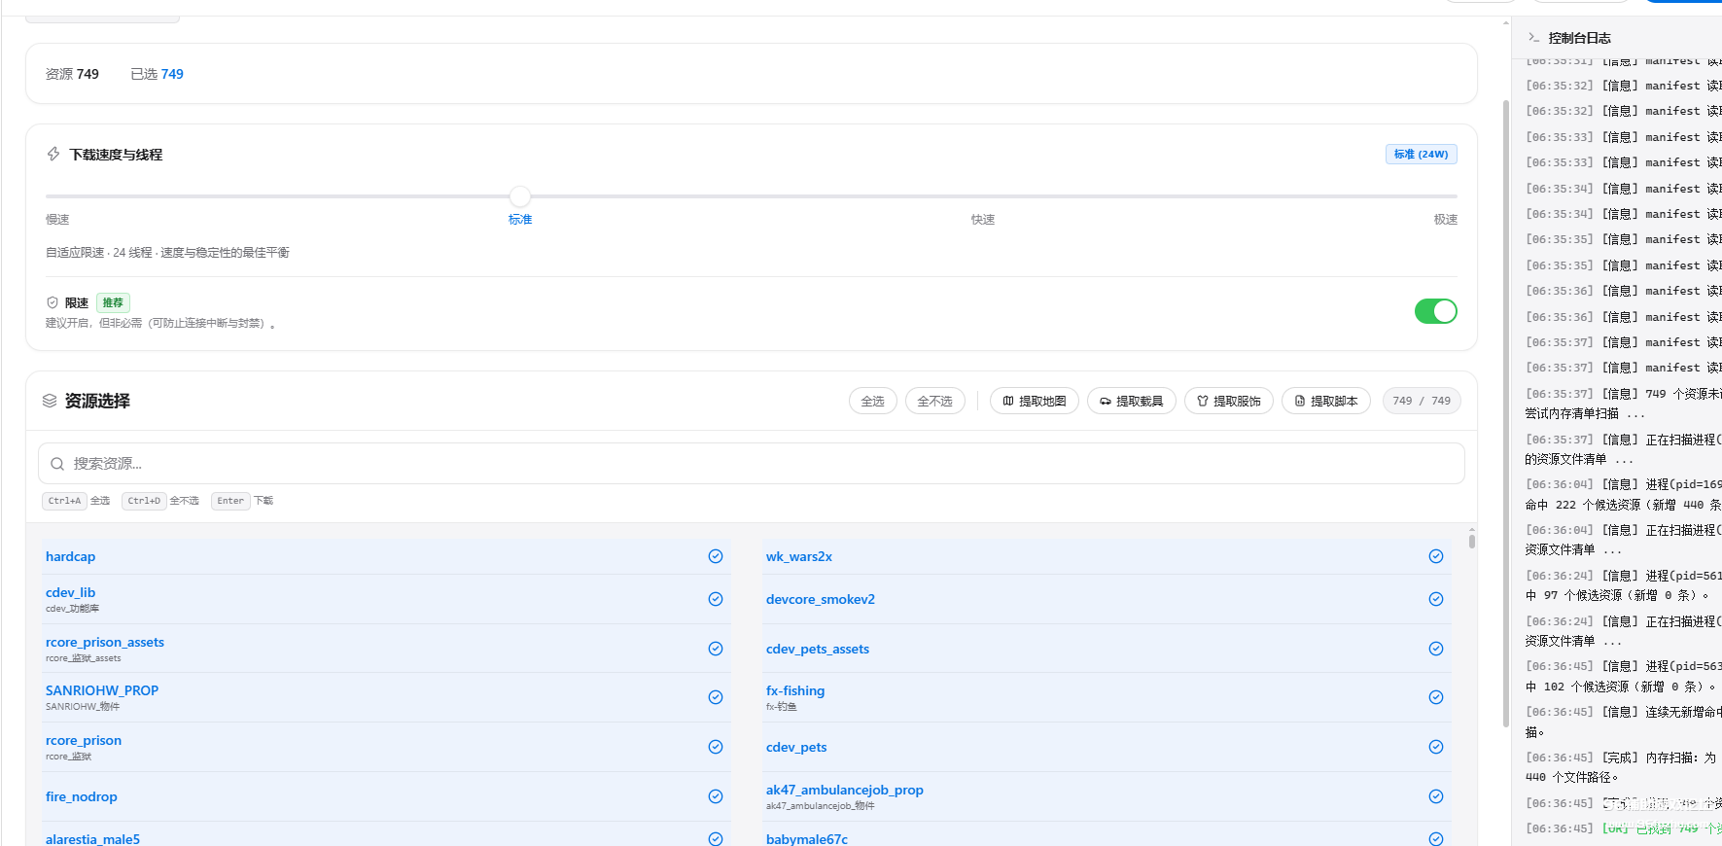Click the 全不选 deselect all button
This screenshot has height=846, width=1722.
(x=935, y=401)
